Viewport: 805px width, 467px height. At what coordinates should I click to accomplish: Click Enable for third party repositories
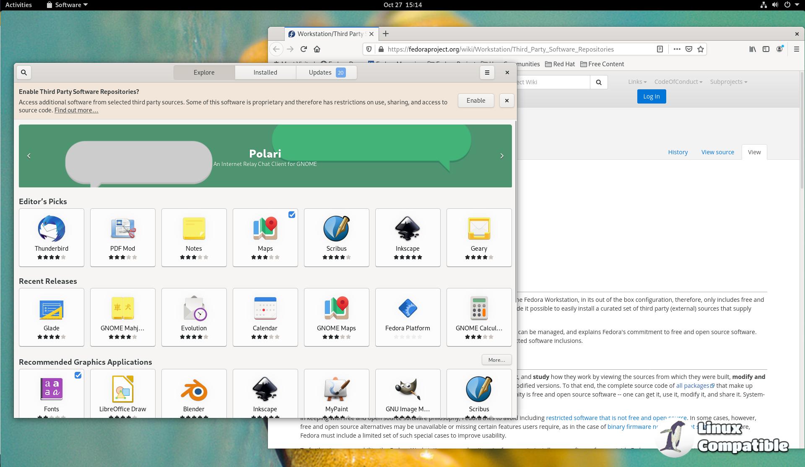(475, 101)
